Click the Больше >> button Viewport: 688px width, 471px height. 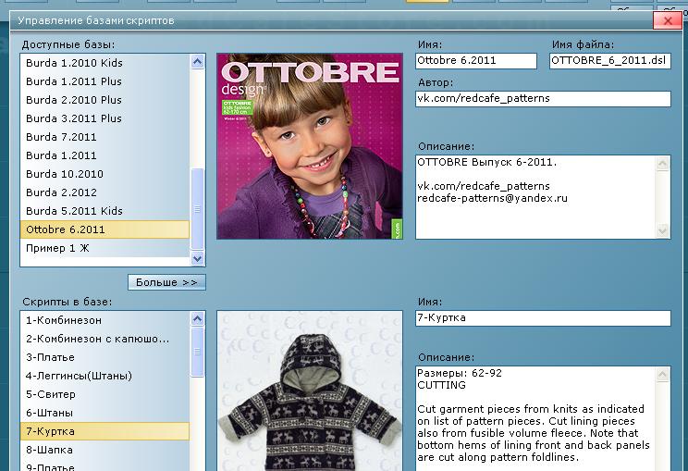[x=166, y=282]
